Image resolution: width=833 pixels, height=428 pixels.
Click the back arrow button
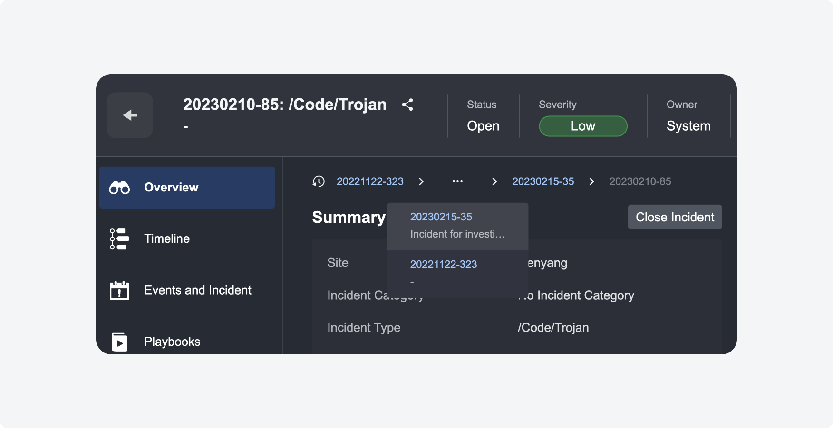coord(130,115)
